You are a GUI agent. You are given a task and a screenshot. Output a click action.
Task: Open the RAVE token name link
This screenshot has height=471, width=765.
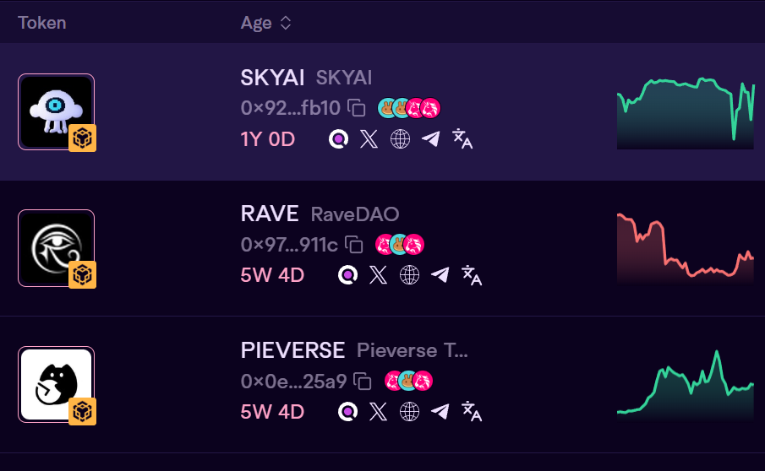tap(270, 214)
